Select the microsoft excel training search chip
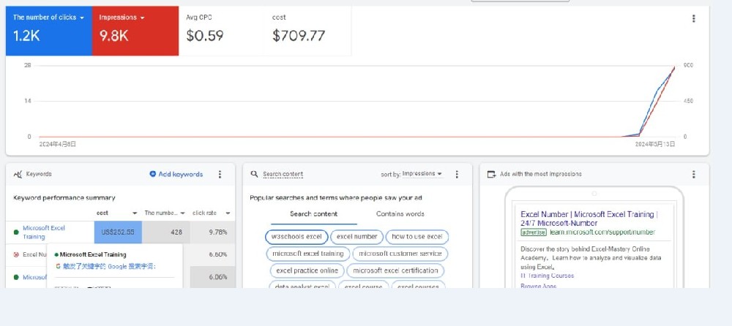 tap(307, 254)
